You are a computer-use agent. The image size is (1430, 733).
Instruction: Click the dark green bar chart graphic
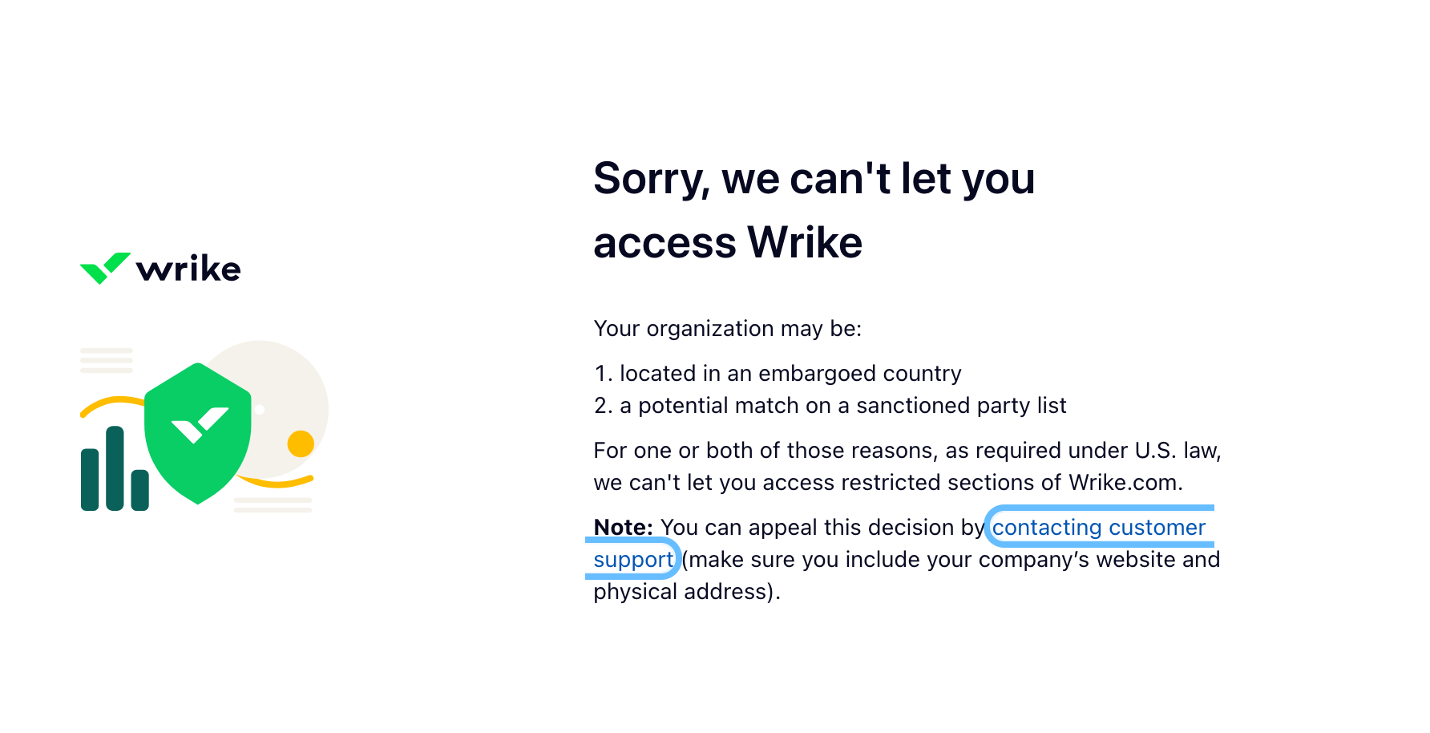(115, 469)
